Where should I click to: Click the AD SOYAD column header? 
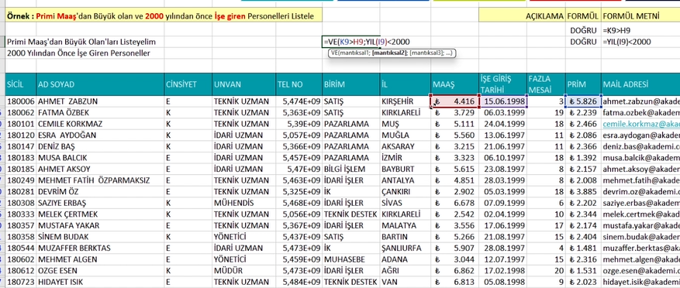pos(100,84)
